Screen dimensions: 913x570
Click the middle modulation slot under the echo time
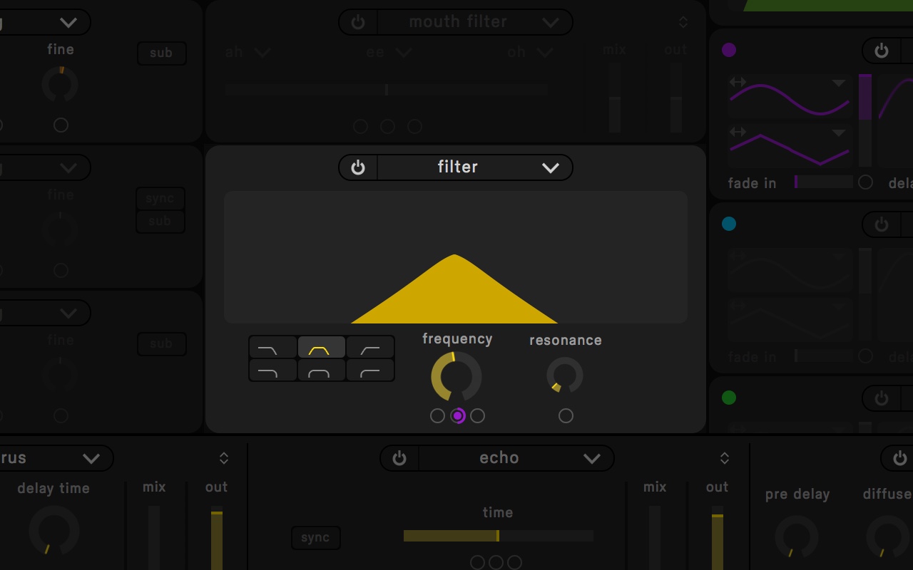click(x=496, y=563)
